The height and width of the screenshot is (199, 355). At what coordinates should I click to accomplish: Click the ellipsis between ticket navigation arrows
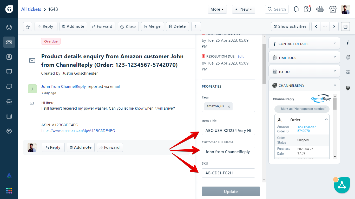coord(325,26)
